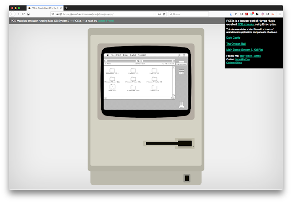The image size is (292, 203).
Task: Click the power switch on Mac base
Action: pos(187,178)
